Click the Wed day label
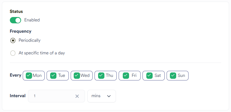The image size is (231, 112). [85, 75]
